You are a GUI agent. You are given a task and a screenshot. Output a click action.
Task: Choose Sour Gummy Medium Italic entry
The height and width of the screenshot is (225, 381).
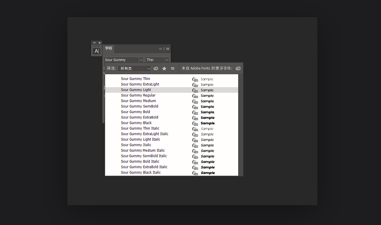[171, 151]
